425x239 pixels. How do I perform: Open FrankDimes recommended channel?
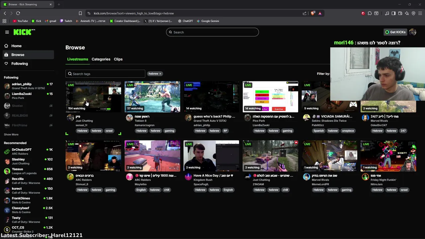[28, 200]
